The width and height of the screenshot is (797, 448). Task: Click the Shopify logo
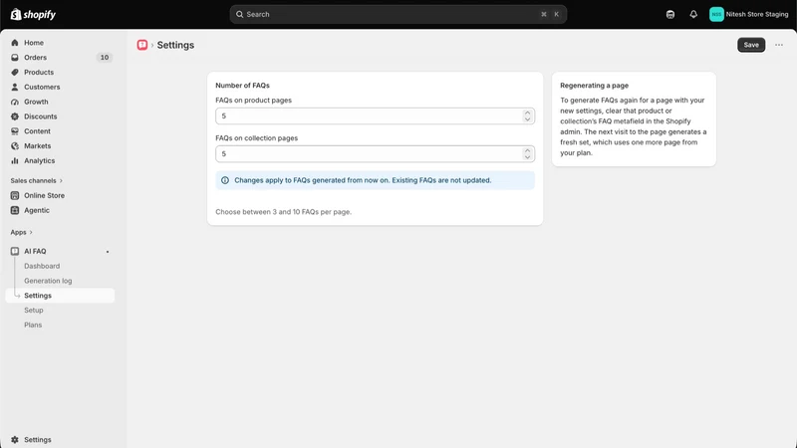33,14
